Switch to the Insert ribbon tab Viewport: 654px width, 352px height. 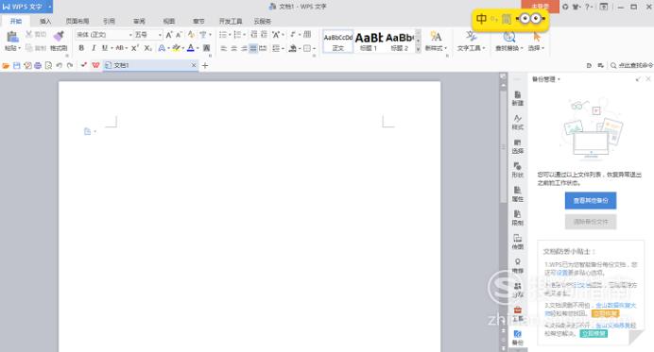point(45,22)
